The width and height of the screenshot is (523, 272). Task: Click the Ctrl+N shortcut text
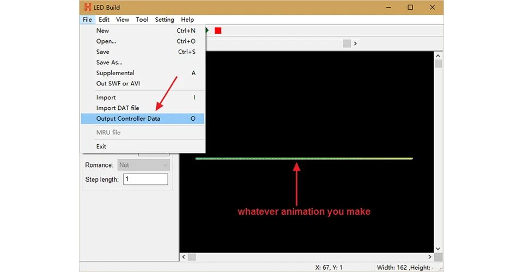coord(186,30)
